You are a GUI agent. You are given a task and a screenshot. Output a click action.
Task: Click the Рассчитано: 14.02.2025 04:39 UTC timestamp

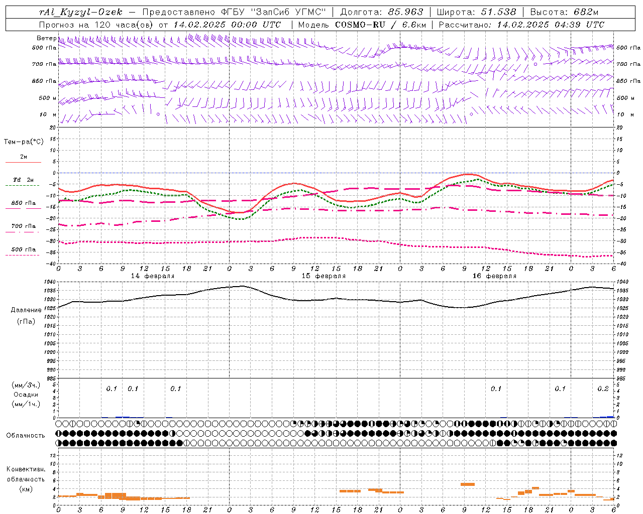pos(521,25)
